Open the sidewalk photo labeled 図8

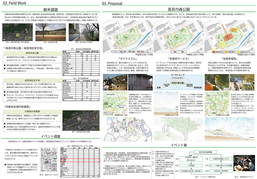(84, 32)
